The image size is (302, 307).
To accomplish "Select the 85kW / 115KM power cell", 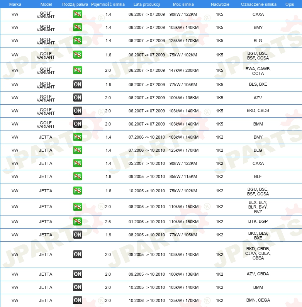I will [183, 176].
